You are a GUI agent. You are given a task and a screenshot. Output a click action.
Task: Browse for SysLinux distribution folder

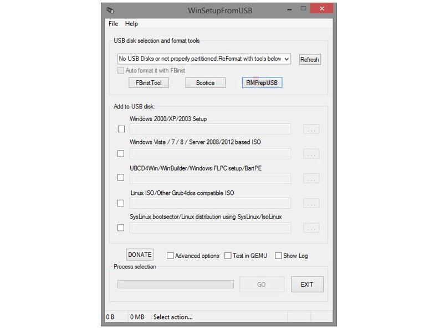point(311,228)
